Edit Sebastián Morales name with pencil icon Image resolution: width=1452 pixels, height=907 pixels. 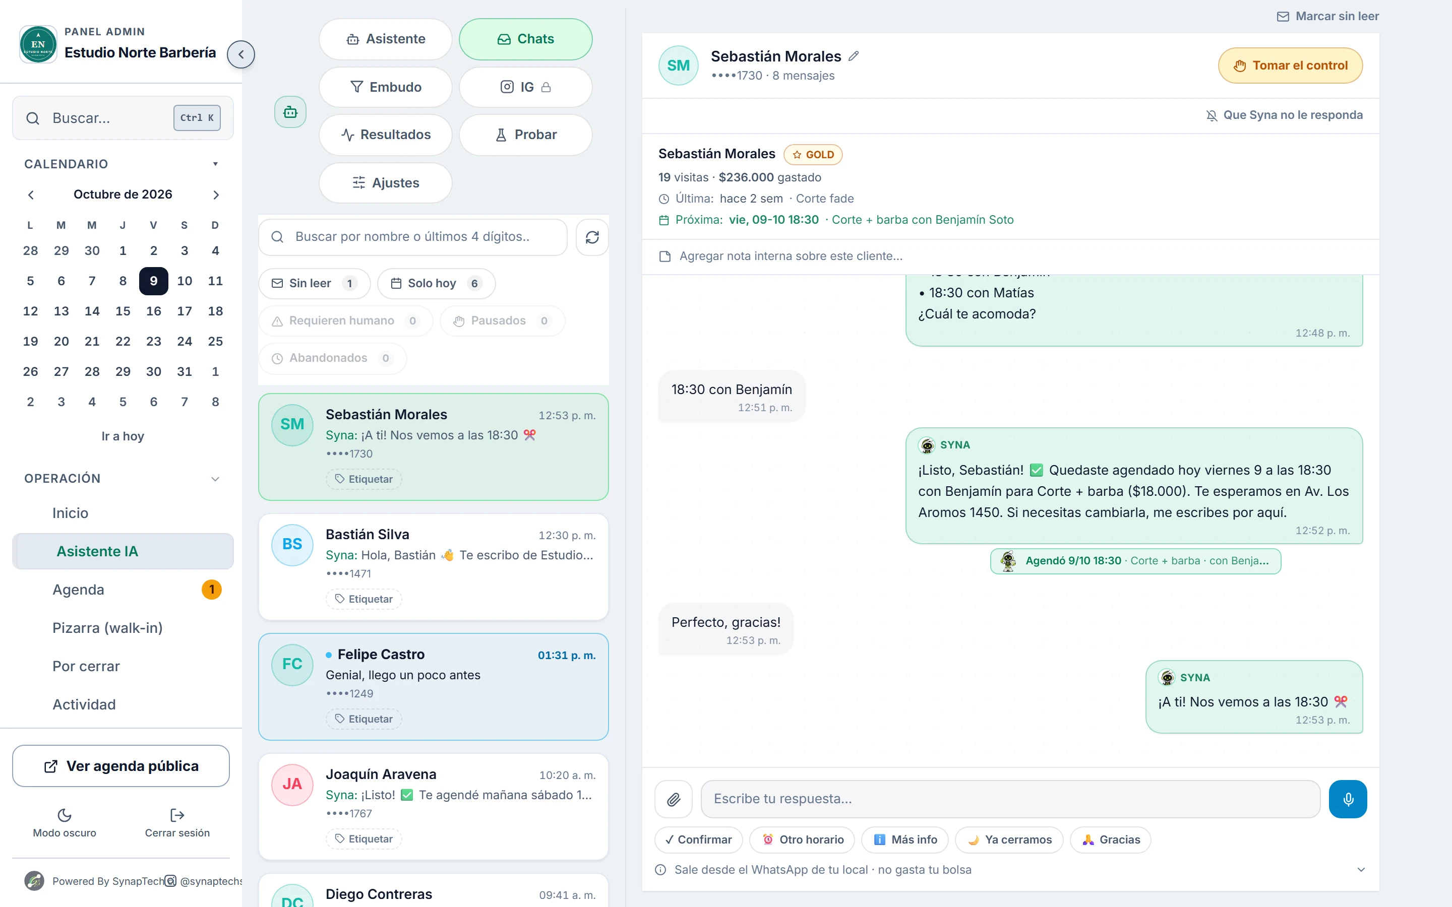pyautogui.click(x=853, y=56)
